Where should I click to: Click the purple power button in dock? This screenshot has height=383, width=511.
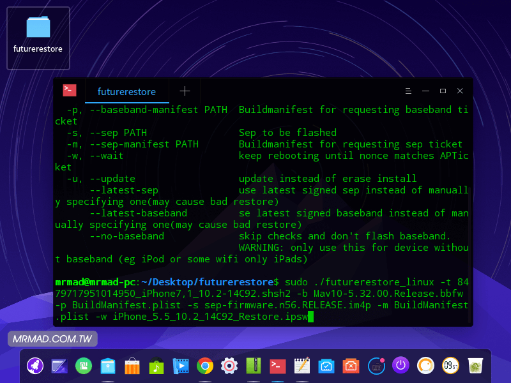[400, 366]
